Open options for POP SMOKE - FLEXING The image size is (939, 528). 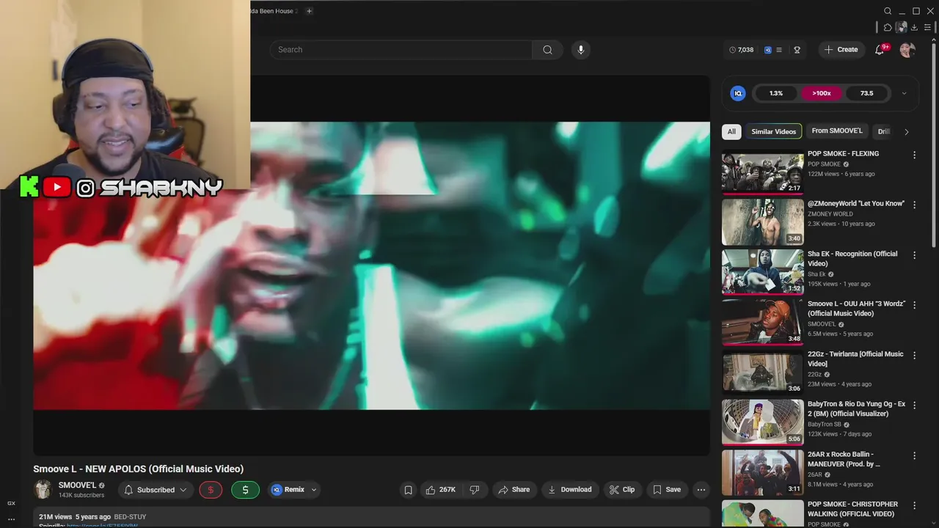tap(914, 155)
